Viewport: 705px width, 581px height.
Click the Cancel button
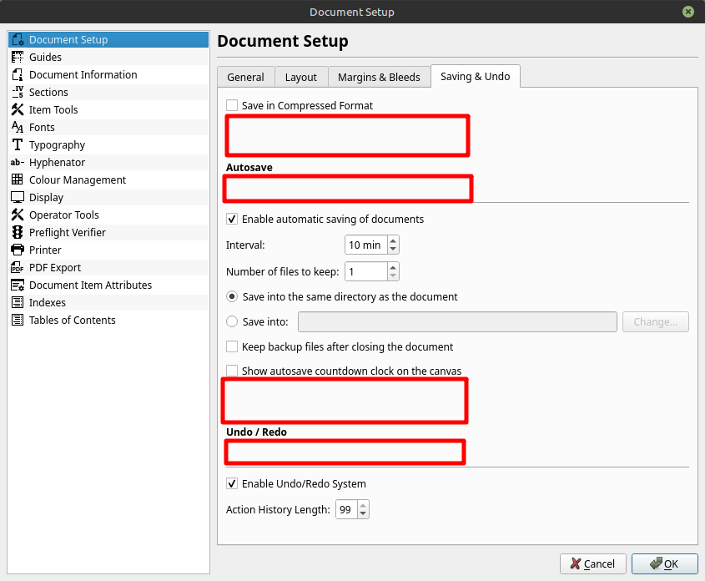[592, 564]
